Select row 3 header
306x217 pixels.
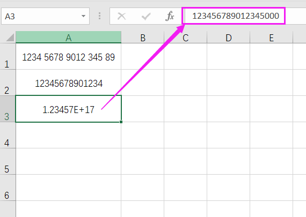tap(8, 109)
